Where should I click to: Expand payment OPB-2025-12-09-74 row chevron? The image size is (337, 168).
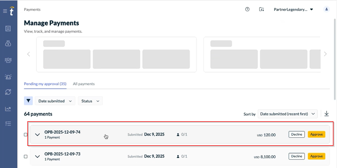point(38,135)
